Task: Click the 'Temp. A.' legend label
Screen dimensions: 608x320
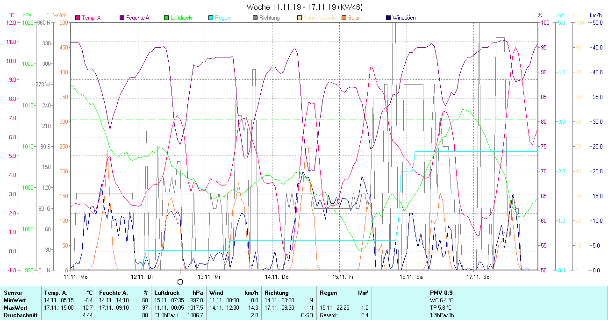Action: click(x=92, y=18)
